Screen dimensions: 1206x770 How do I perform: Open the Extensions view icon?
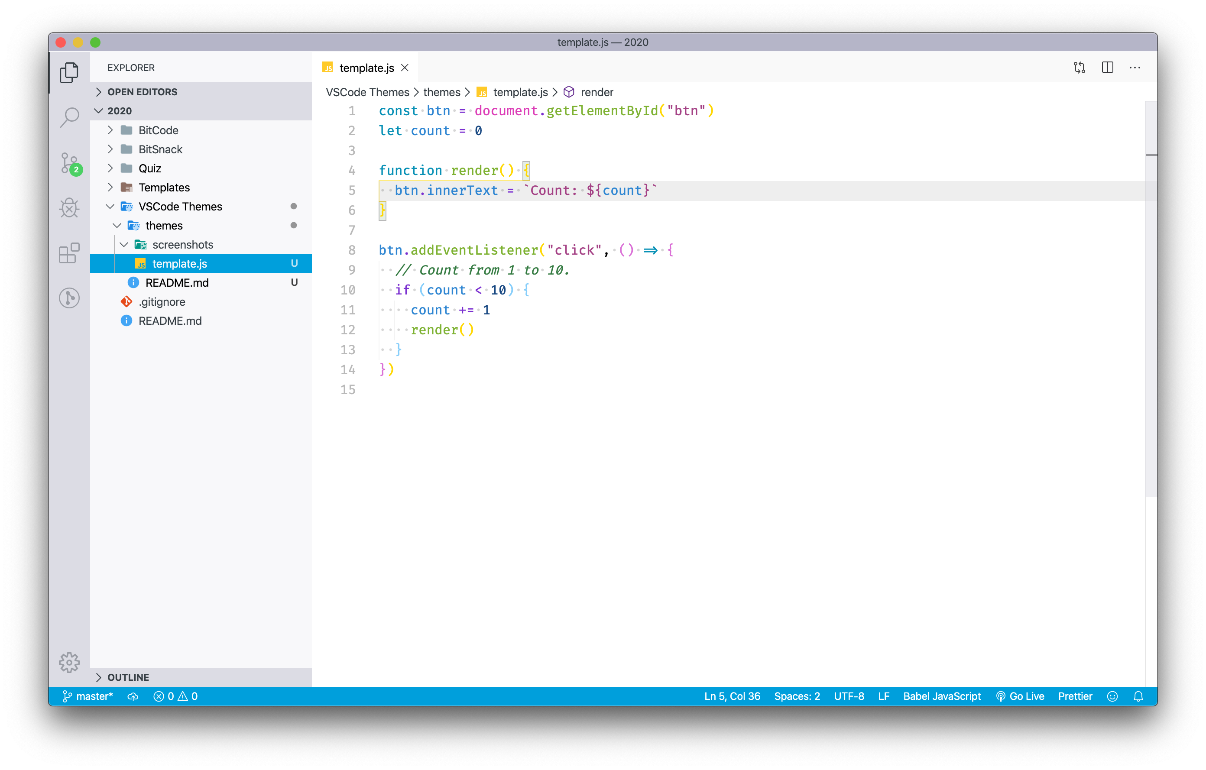tap(69, 253)
